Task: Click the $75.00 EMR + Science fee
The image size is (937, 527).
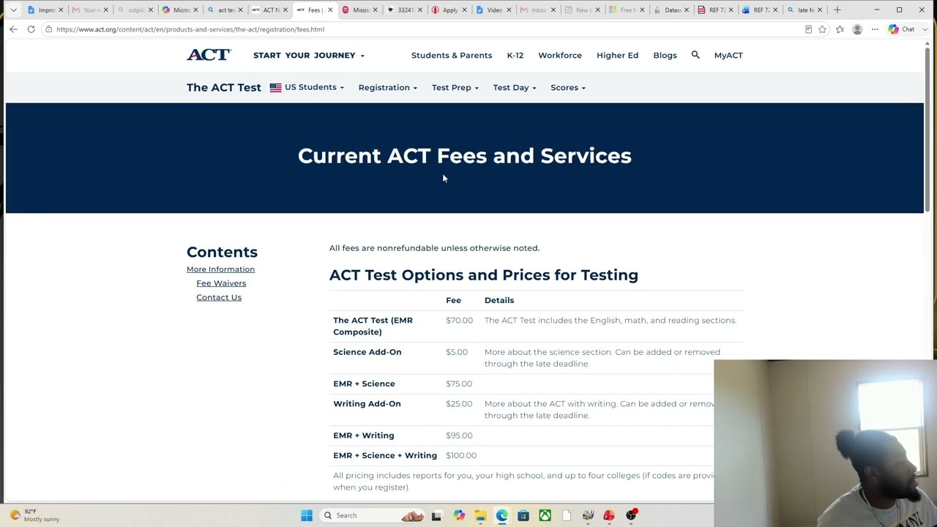Action: 459,384
